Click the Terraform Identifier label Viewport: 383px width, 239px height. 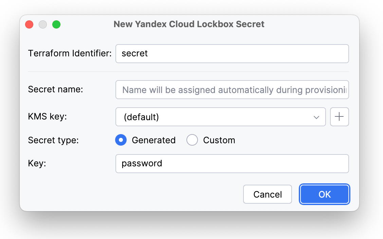pyautogui.click(x=70, y=54)
